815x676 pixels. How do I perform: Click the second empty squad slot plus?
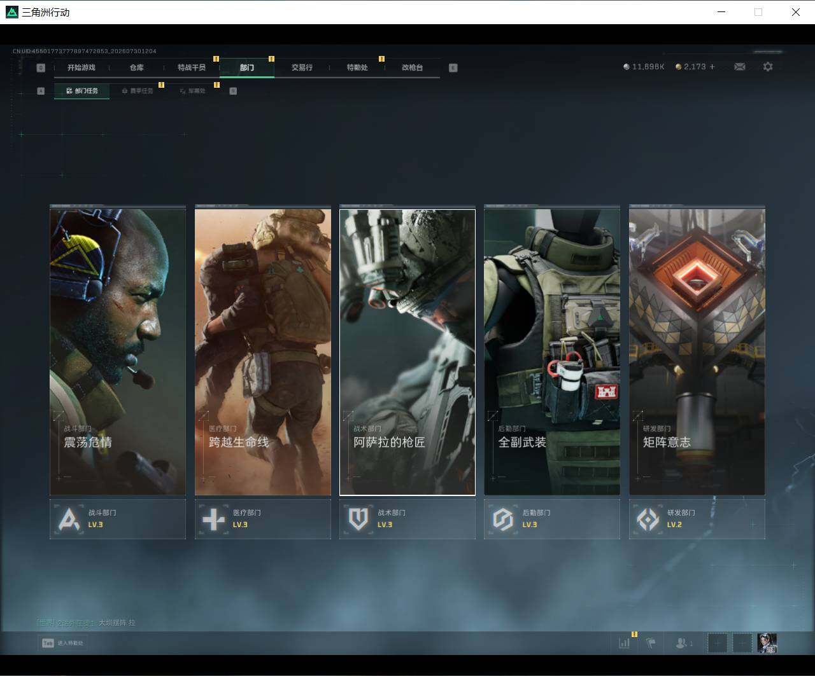(742, 643)
